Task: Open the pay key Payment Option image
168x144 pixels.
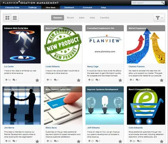Action: tap(63, 105)
